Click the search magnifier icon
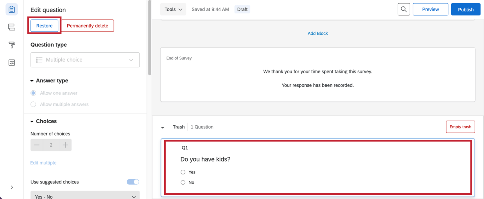Screen dimensions: 484x199 (404, 9)
